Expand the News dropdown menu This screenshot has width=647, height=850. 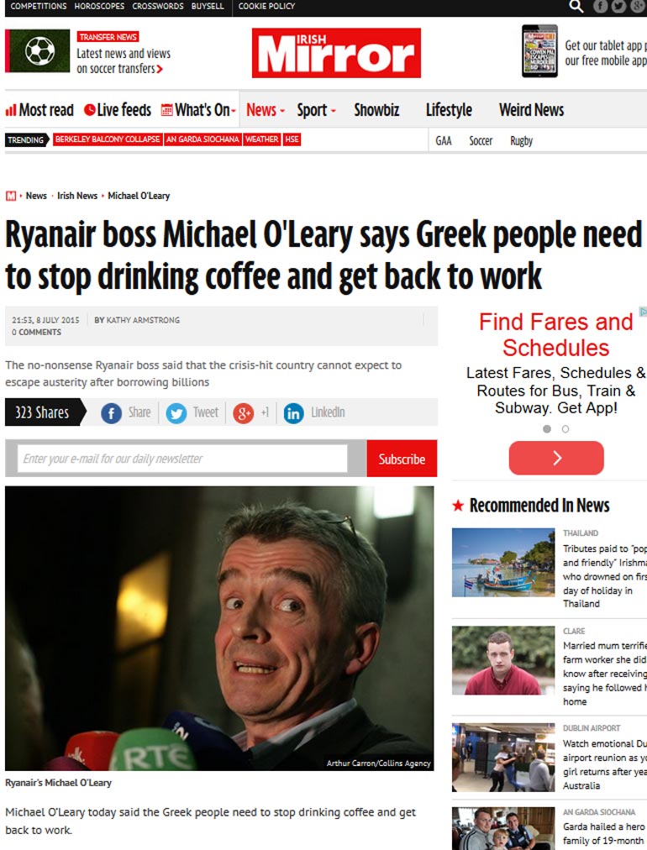click(266, 110)
